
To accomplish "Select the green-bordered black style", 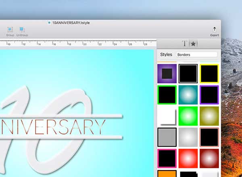I will pos(167,95).
